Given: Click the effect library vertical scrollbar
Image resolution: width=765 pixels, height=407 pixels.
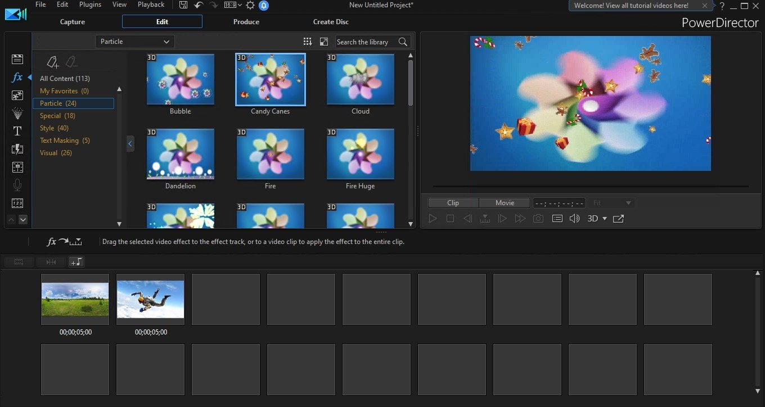Looking at the screenshot, I should (411, 83).
